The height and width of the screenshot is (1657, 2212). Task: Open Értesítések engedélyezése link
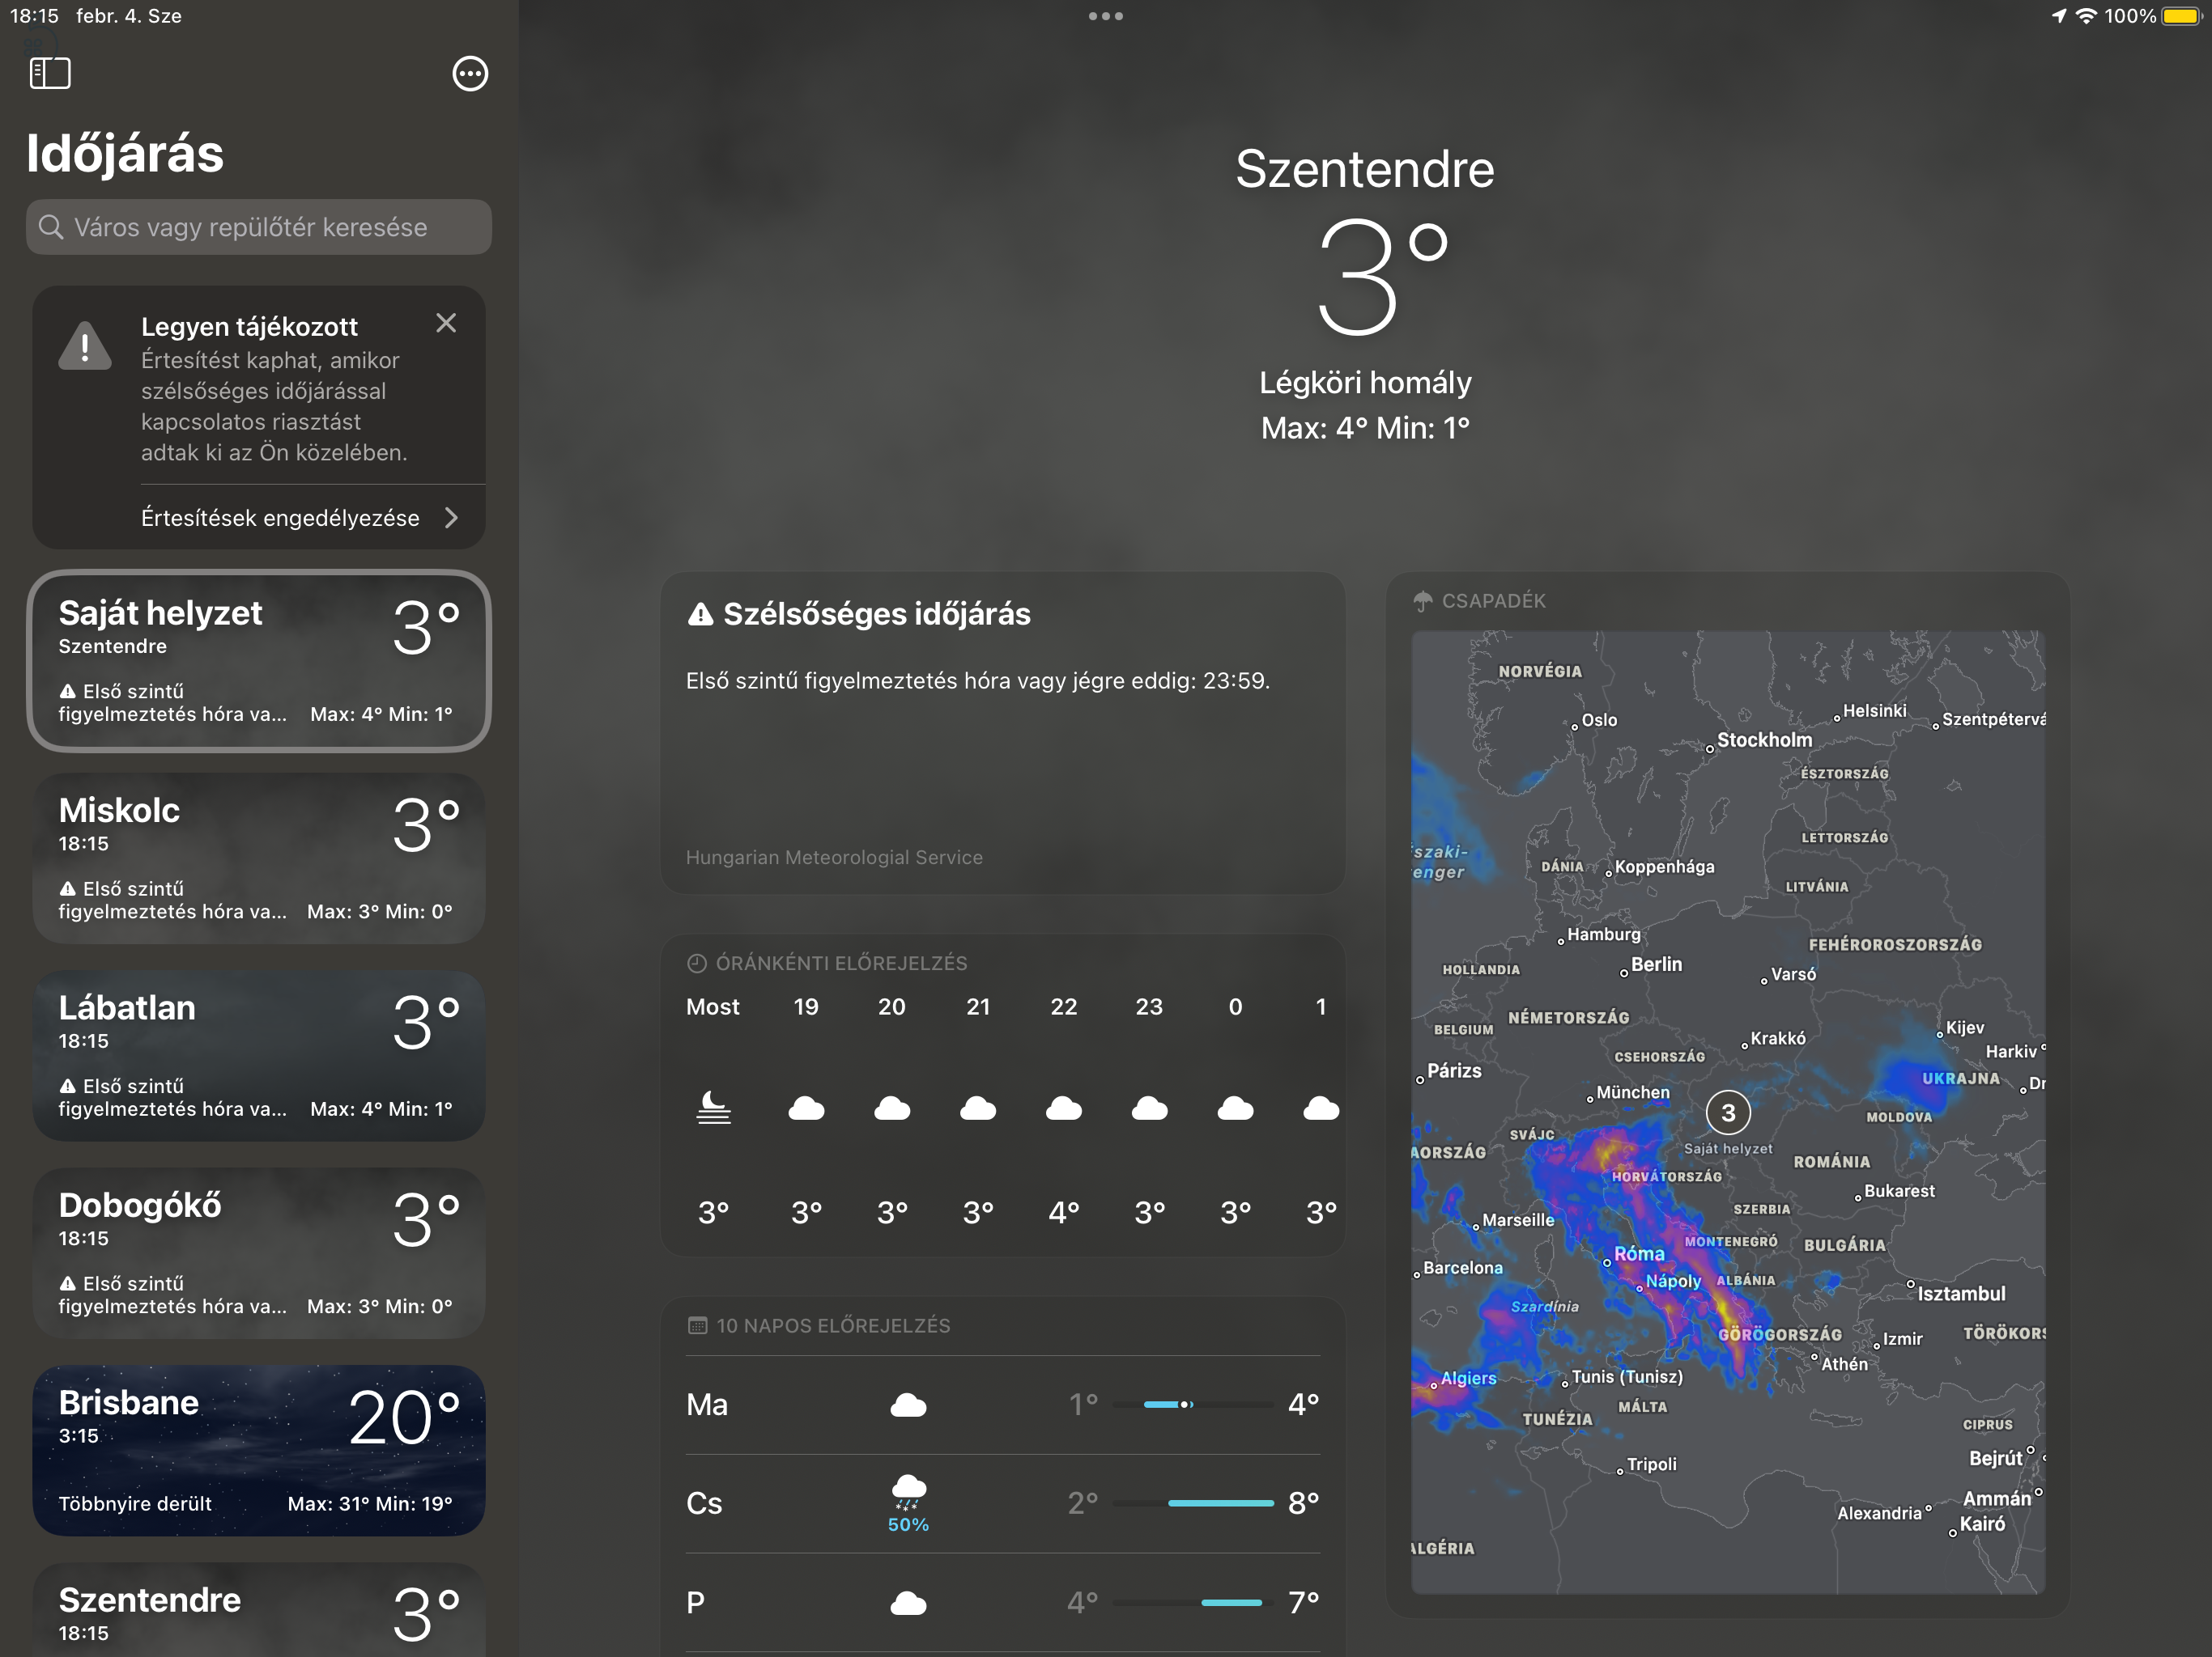tap(280, 518)
